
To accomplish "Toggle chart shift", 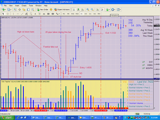I will click(x=102, y=9).
